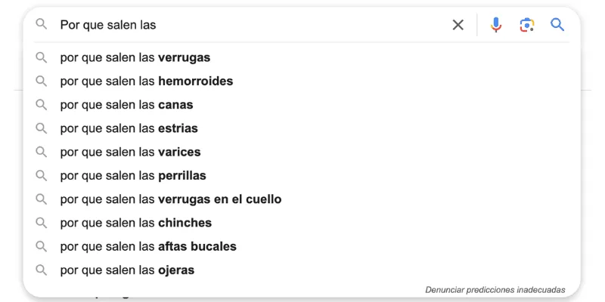Image resolution: width=605 pixels, height=302 pixels.
Task: Open 'Denunciar predicciones inadecuadas' link
Action: click(x=495, y=289)
